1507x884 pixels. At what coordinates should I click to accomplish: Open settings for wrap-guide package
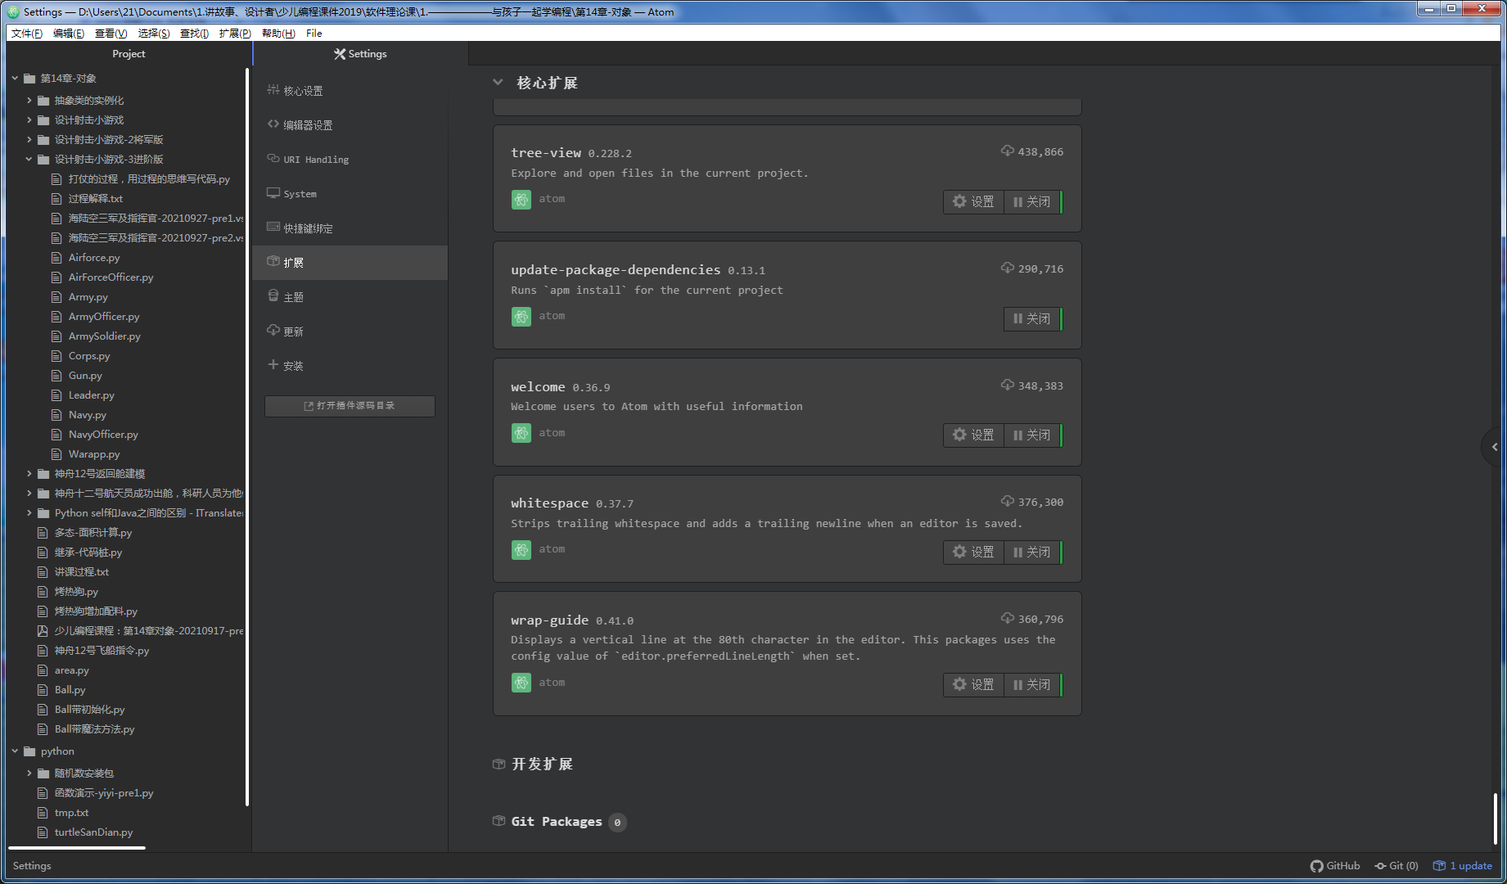pos(973,685)
